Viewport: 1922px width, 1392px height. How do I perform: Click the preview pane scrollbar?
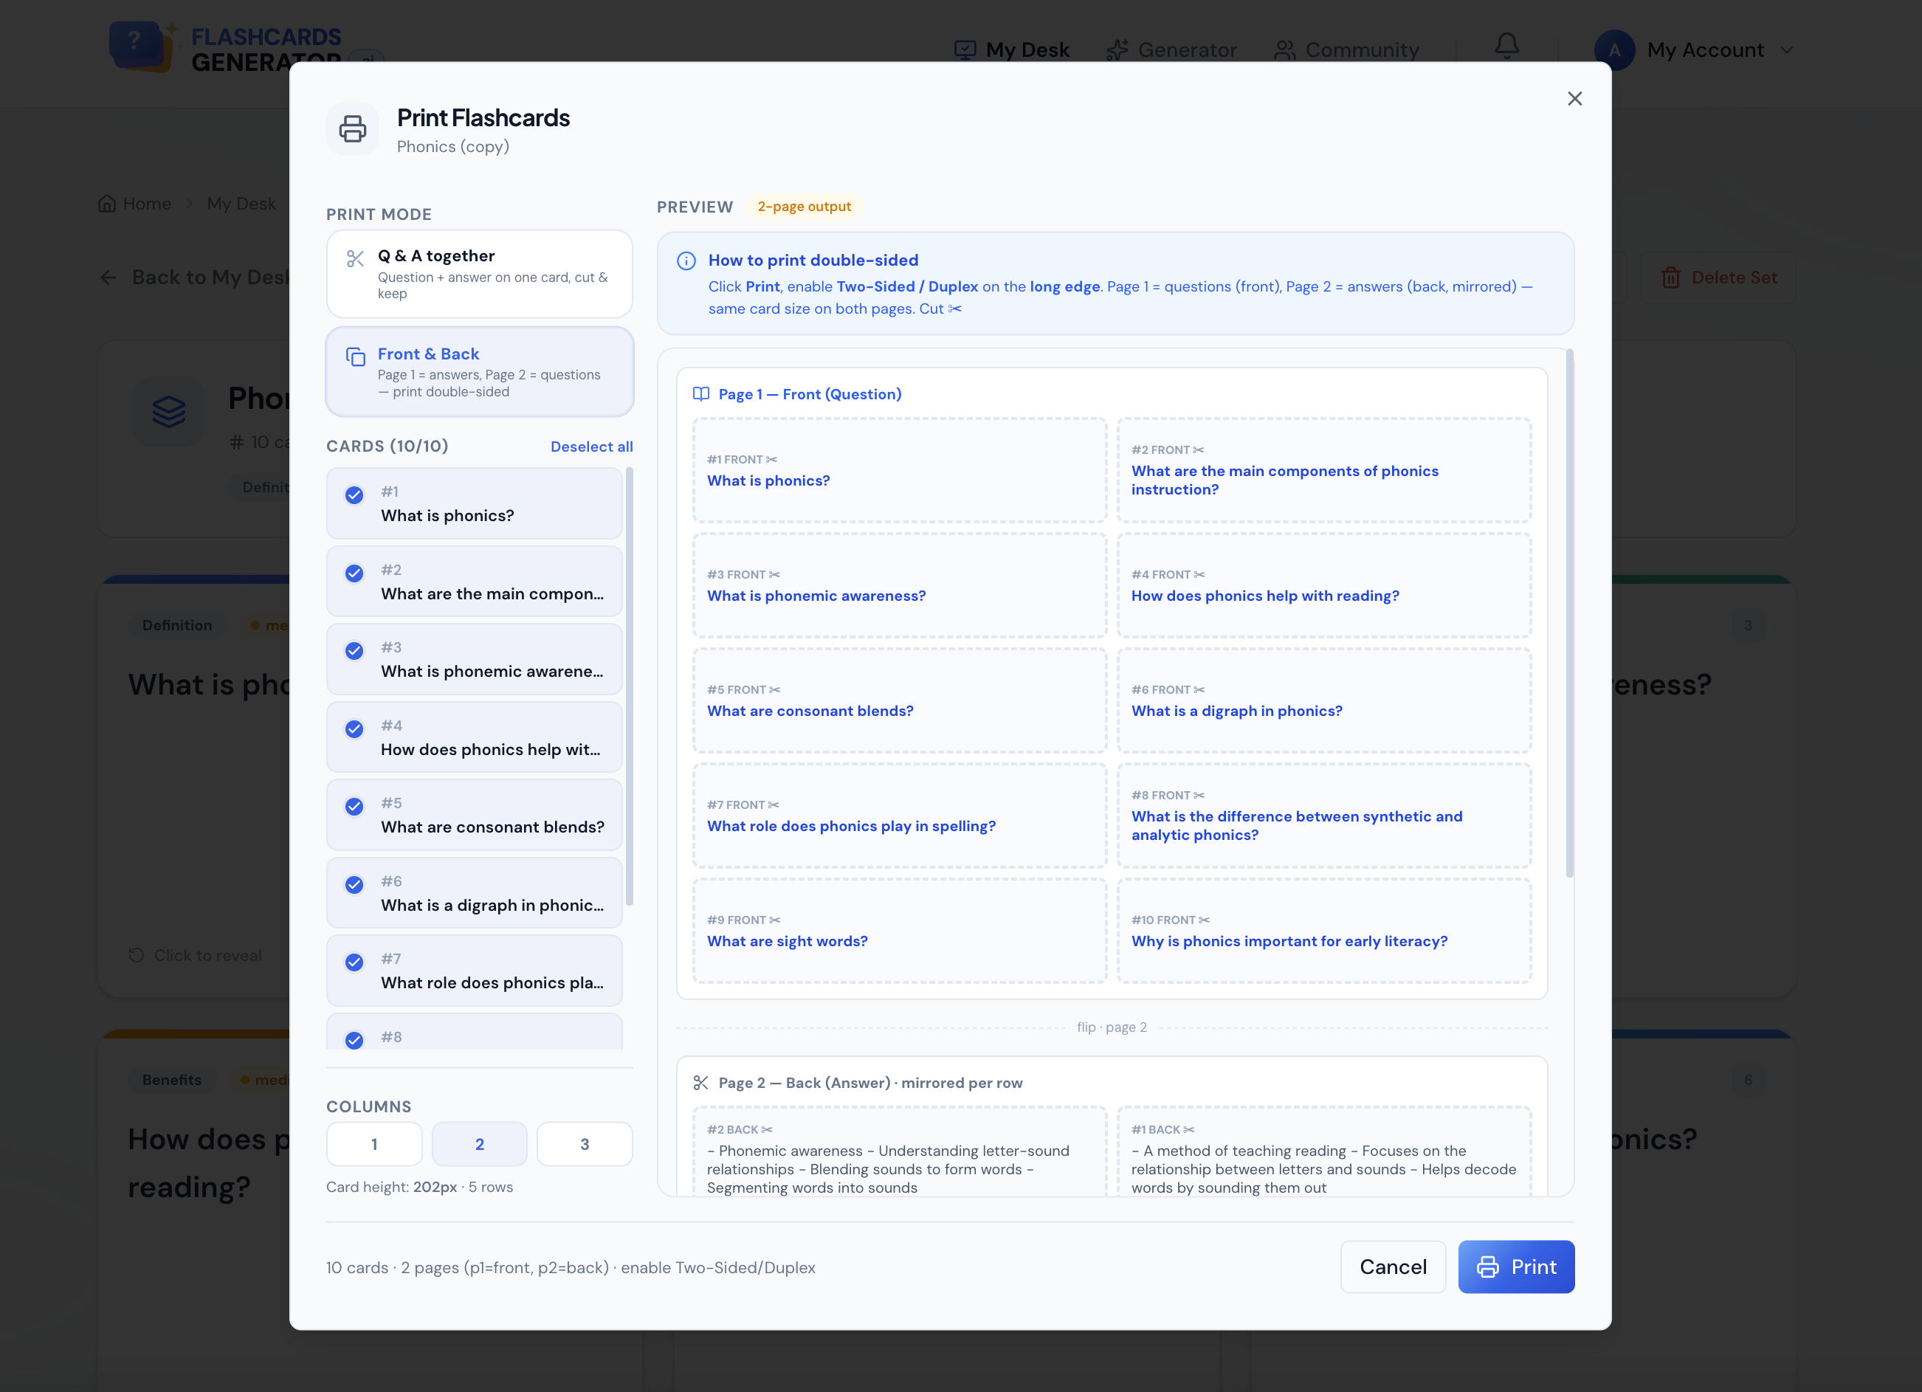(x=1569, y=613)
